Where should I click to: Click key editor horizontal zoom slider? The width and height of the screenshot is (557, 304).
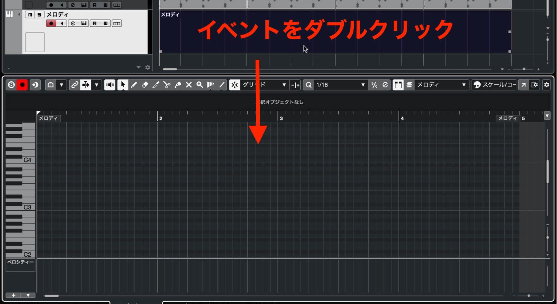529,296
